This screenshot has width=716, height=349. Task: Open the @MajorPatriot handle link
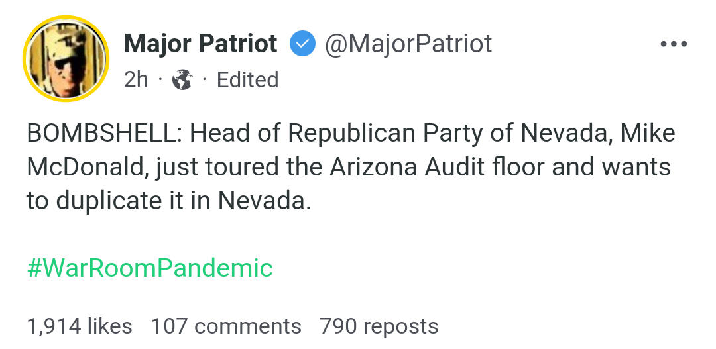click(407, 44)
